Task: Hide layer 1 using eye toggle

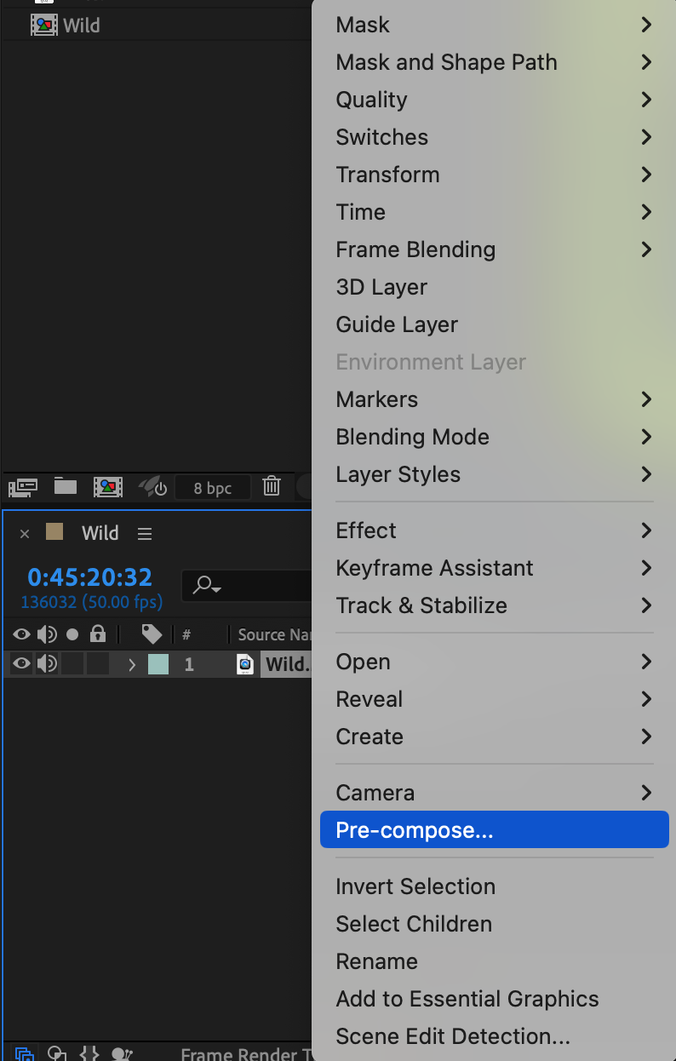Action: (x=21, y=664)
